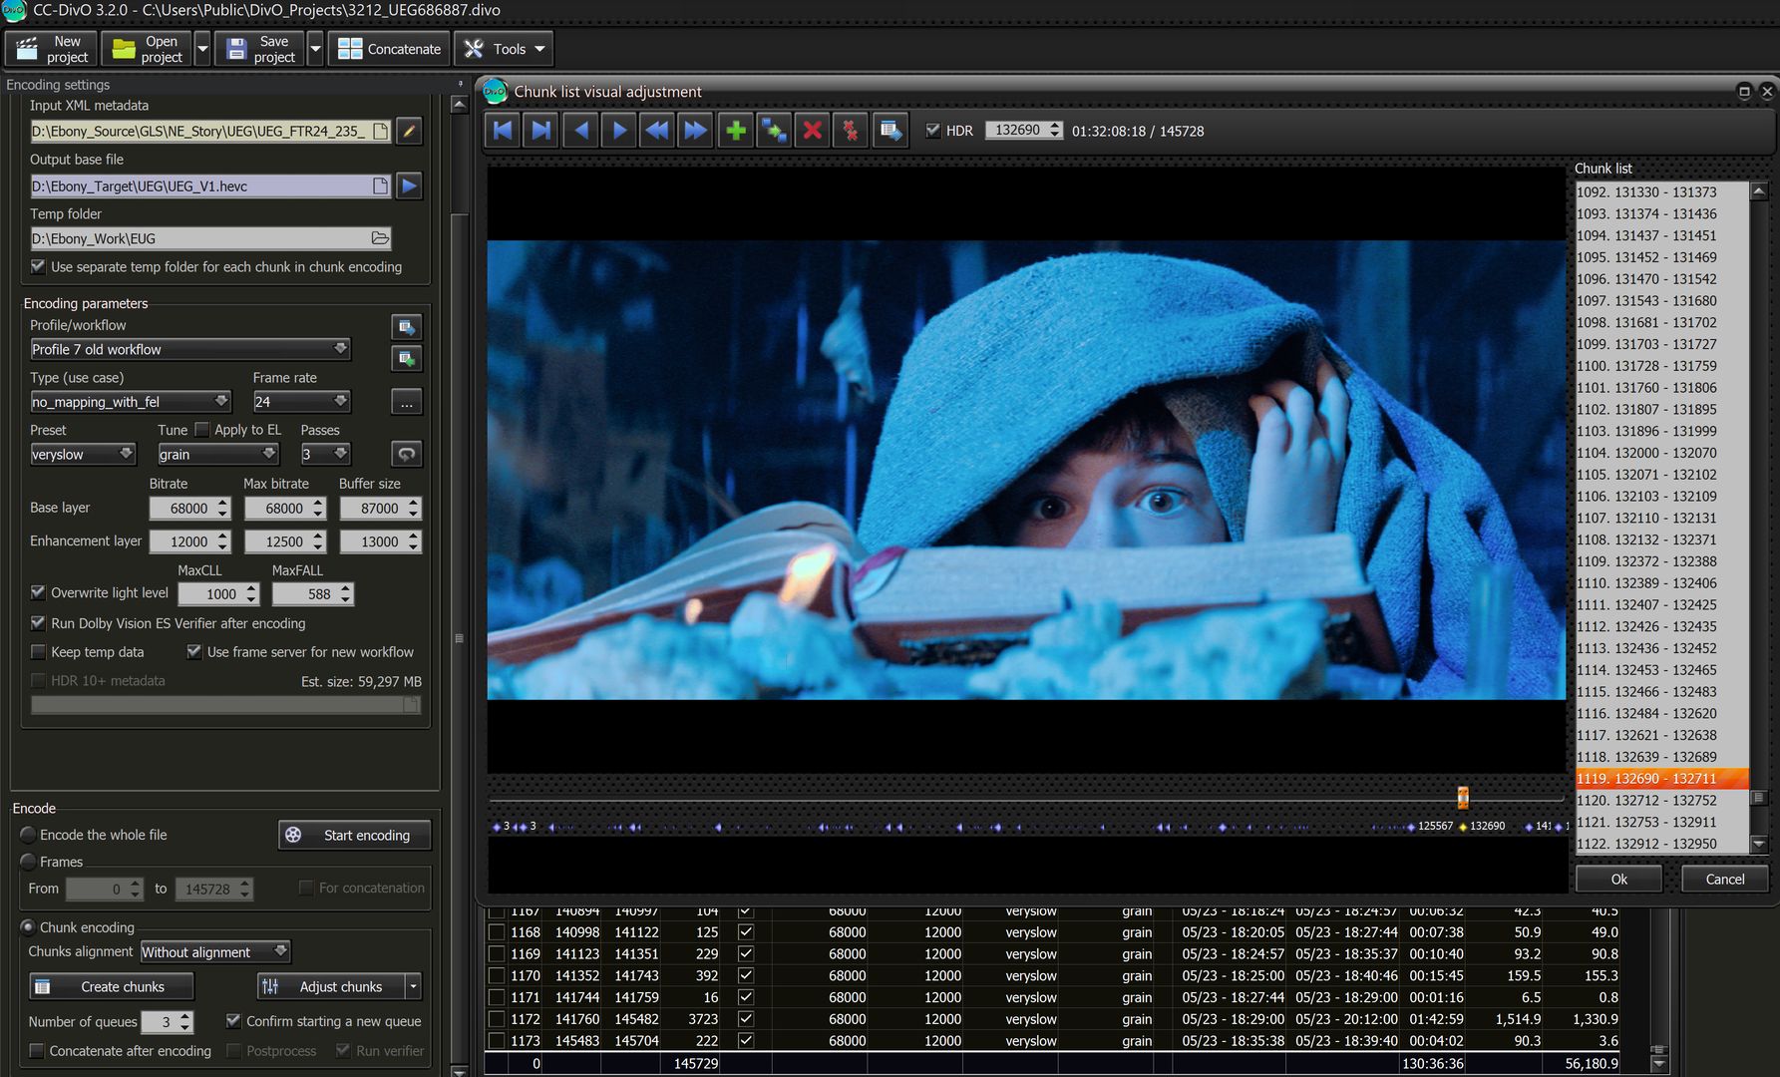Confirm chunk adjustments with the Ok button

point(1617,879)
